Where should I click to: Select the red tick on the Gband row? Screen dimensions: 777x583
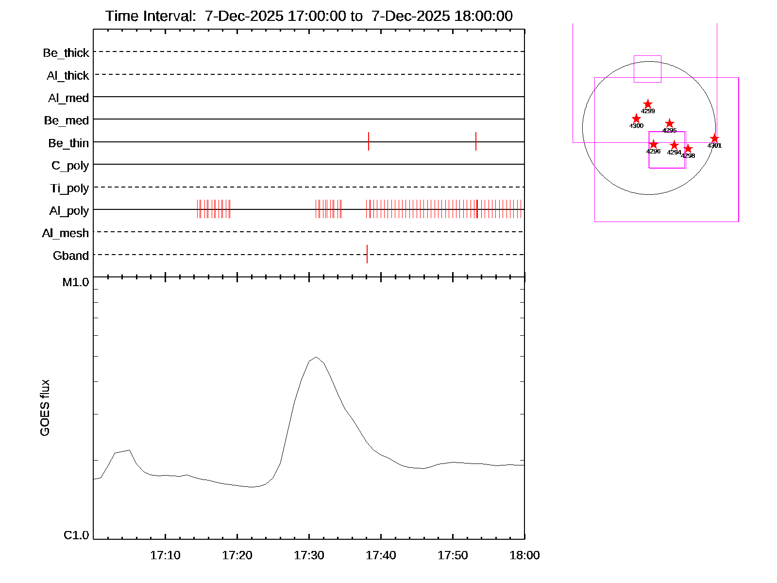pyautogui.click(x=367, y=254)
